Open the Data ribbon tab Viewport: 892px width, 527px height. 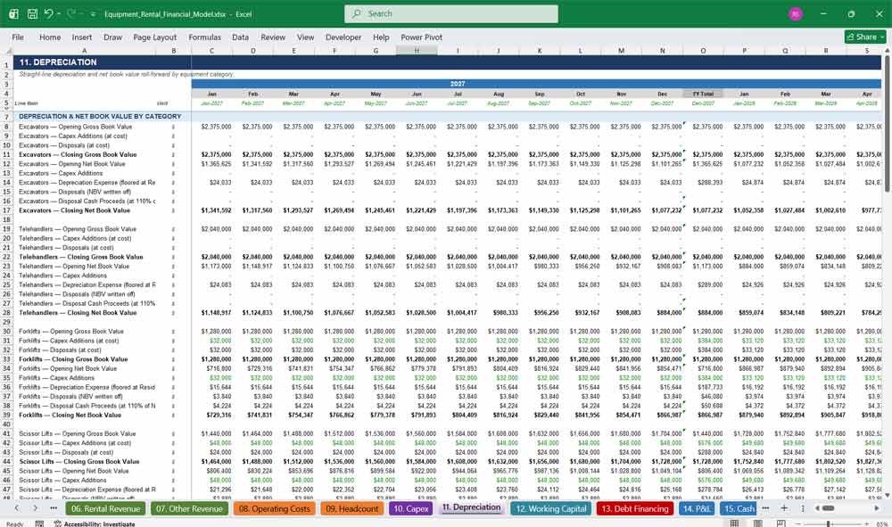[x=240, y=37]
